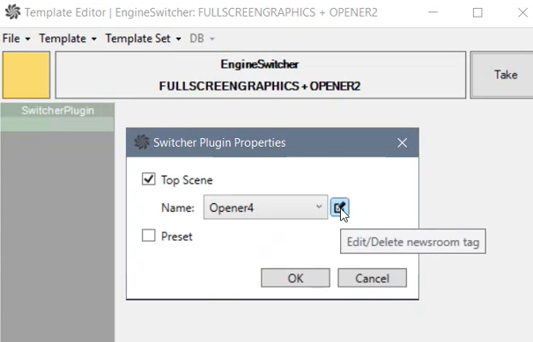Screen dimensions: 533x342
Task: Click the Switcher Plugin Properties dialog logo
Action: click(x=142, y=142)
